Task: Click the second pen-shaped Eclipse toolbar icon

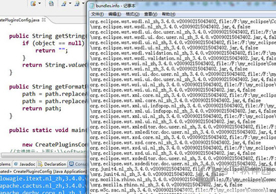Action: [x=77, y=3]
